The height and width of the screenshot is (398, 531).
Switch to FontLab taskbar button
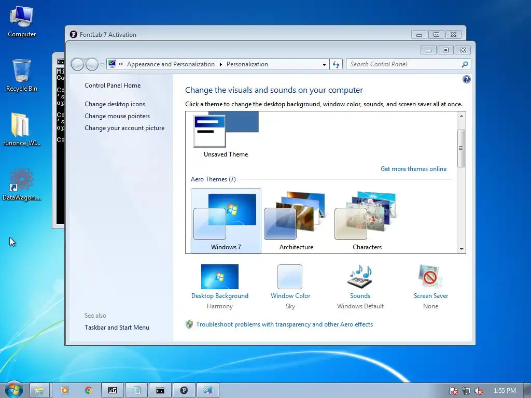point(184,391)
